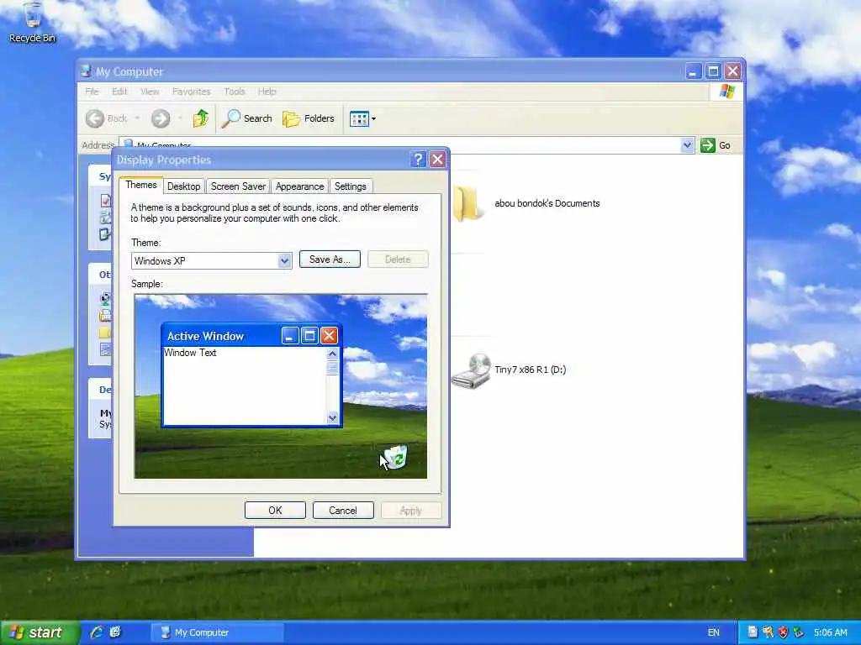Click the "abou bondok's Documents" label
This screenshot has height=645, width=861.
click(547, 203)
